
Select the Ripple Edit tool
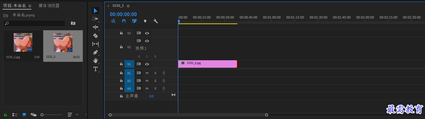tap(96, 27)
